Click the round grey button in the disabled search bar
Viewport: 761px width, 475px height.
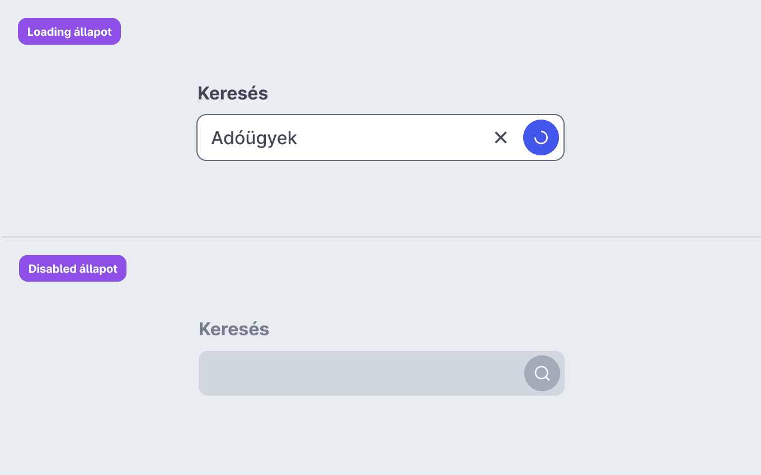click(x=542, y=373)
